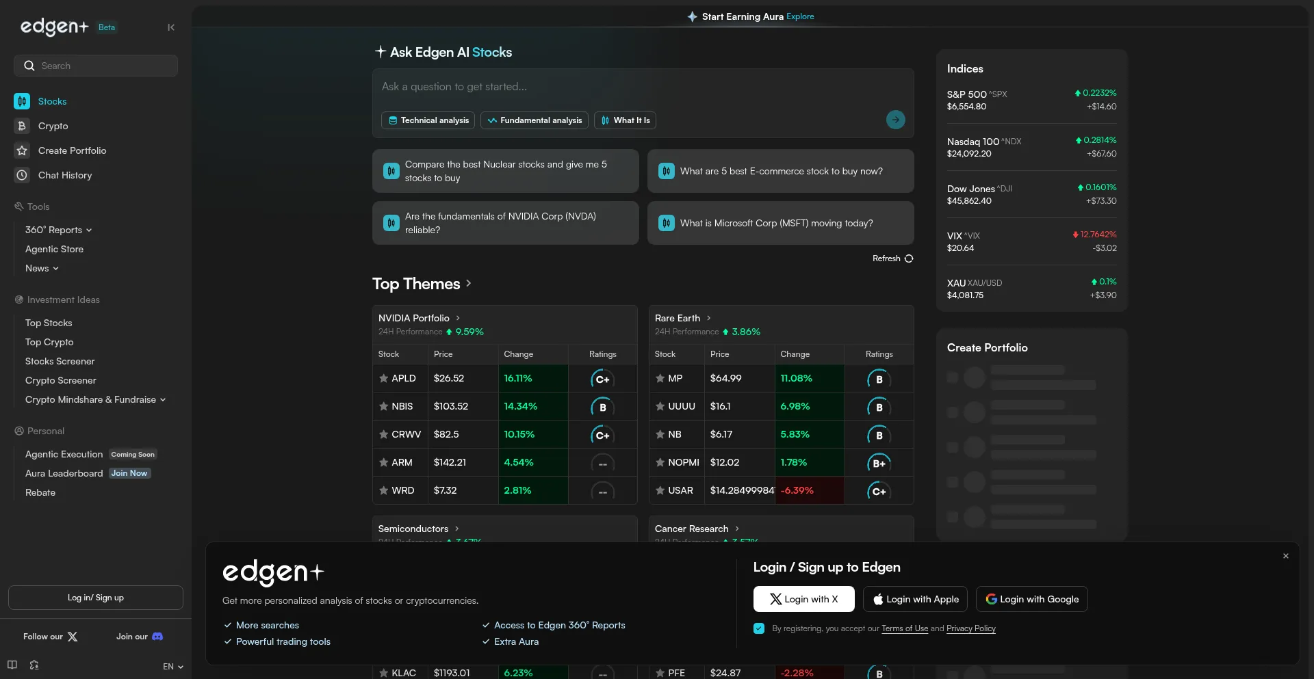
Task: Collapse the left sidebar panel
Action: pos(171,27)
